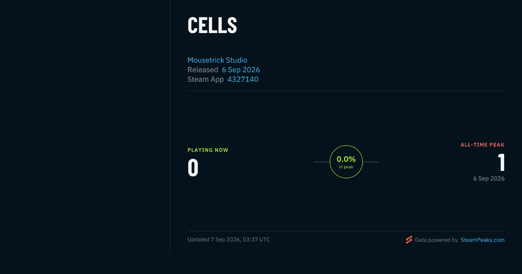Open Steam App ID 4327140 link
The height and width of the screenshot is (274, 522).
pyautogui.click(x=243, y=79)
